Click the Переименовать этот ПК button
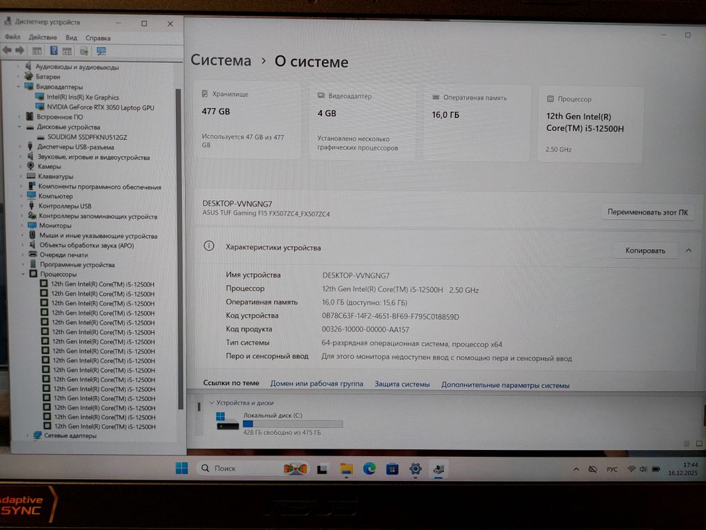This screenshot has width=706, height=530. pyautogui.click(x=647, y=212)
